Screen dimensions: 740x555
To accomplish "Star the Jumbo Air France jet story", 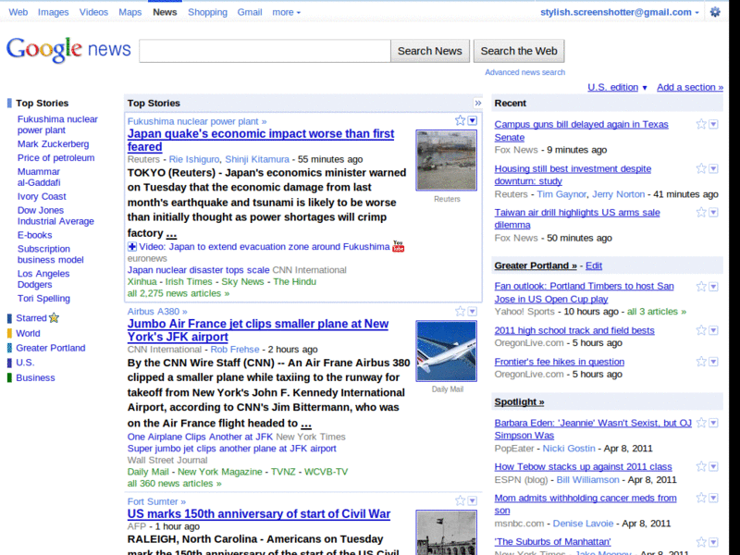I will tap(460, 311).
